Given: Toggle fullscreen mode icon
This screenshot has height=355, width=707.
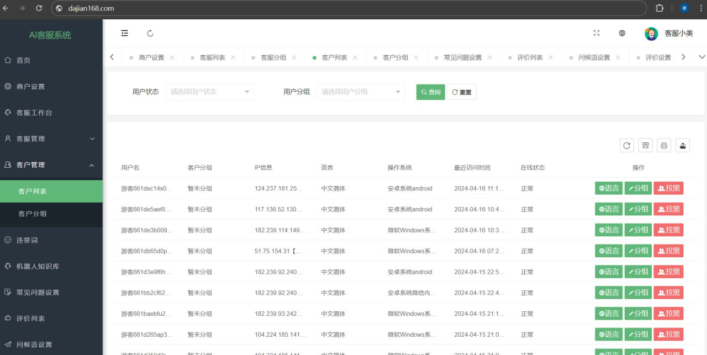Looking at the screenshot, I should pos(596,33).
